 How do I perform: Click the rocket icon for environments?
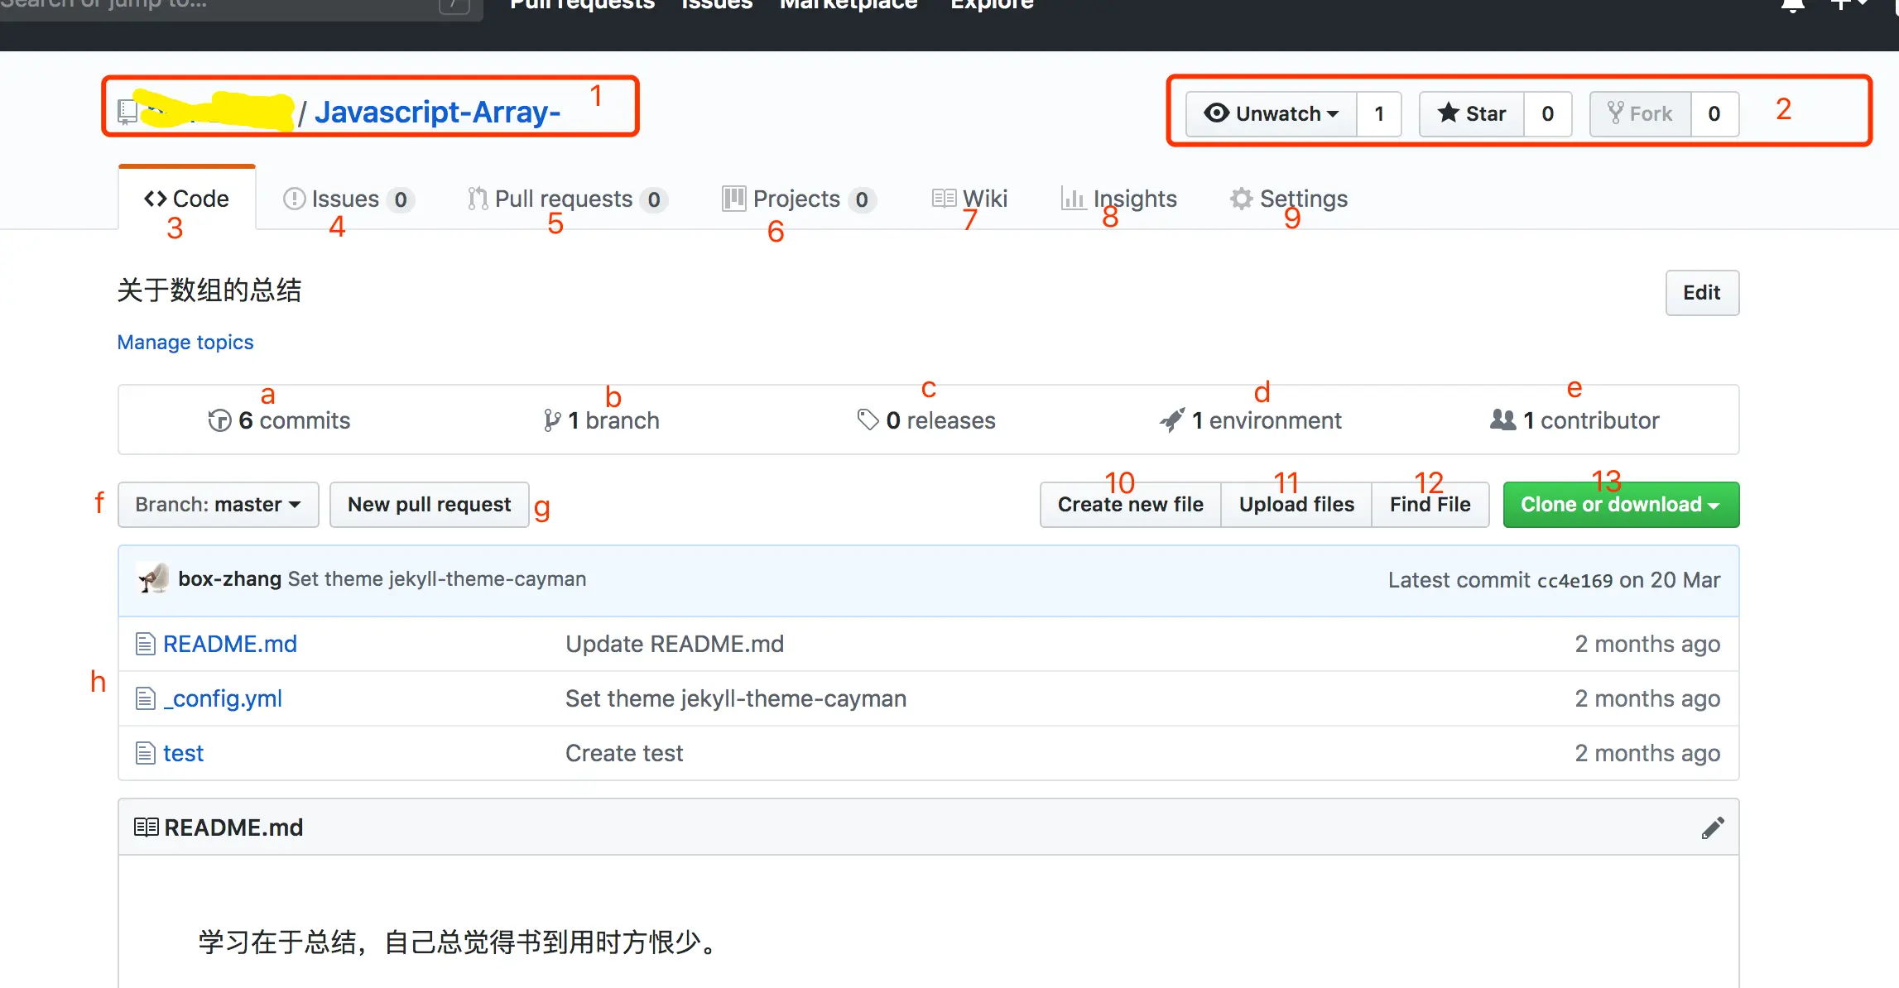pos(1171,420)
